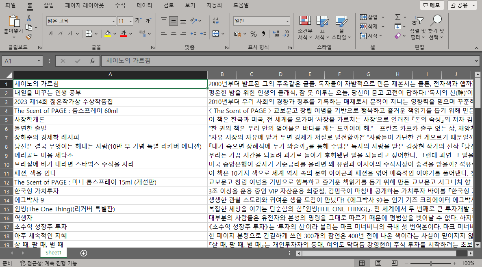The height and width of the screenshot is (267, 482).
Task: Select the Sheet1 tab
Action: 54,252
